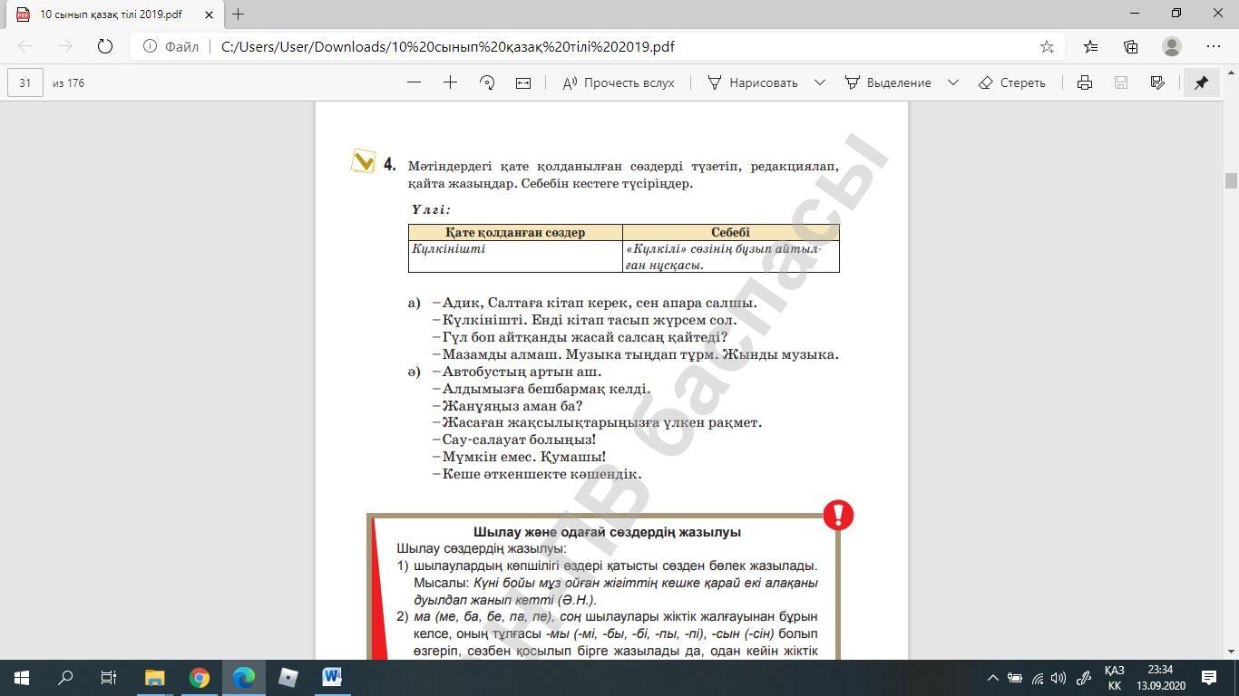Image resolution: width=1239 pixels, height=696 pixels.
Task: Click the text 'Автобустың артын аш.'
Action: click(522, 372)
